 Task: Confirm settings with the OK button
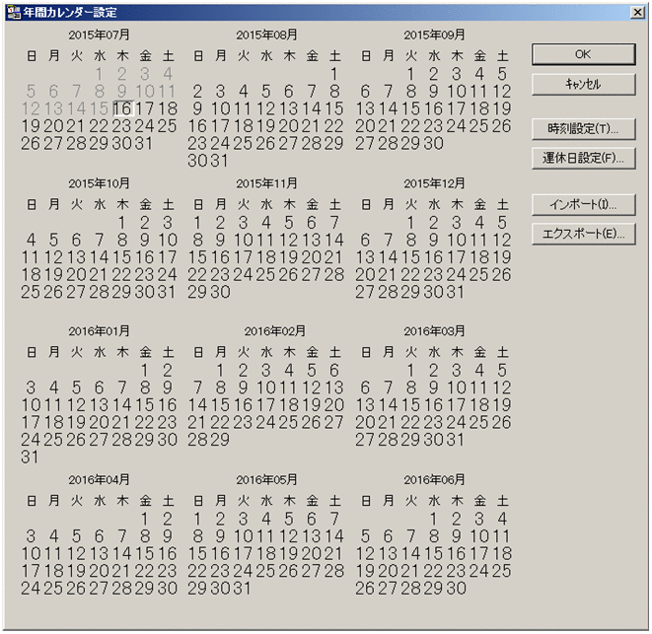tap(583, 54)
